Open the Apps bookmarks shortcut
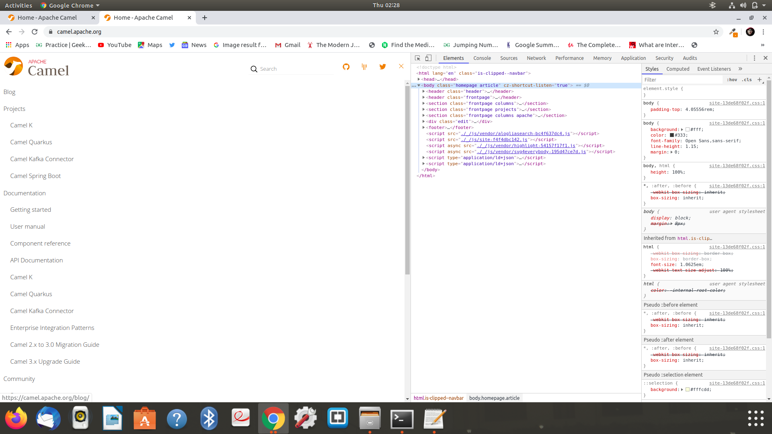 coord(17,45)
